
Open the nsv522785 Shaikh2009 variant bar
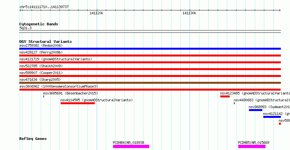click(x=150, y=69)
